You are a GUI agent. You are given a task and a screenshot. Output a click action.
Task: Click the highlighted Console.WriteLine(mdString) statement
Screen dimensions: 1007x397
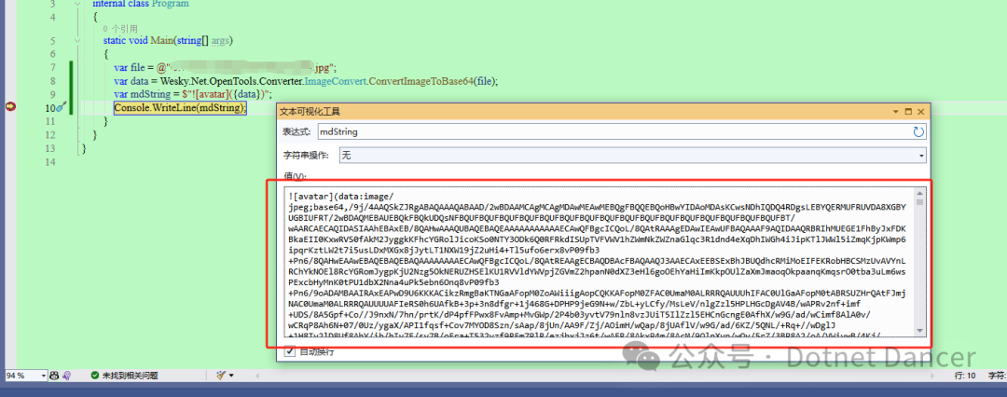[x=180, y=108]
